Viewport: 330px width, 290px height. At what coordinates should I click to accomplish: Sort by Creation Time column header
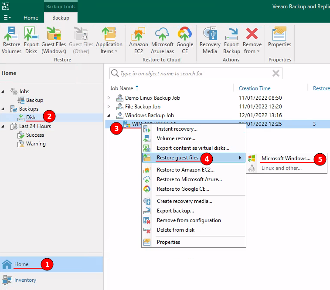click(x=255, y=88)
